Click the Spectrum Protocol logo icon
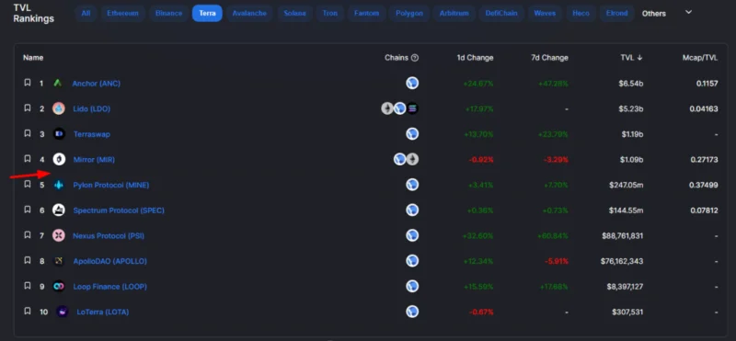This screenshot has height=341, width=736. [x=59, y=210]
